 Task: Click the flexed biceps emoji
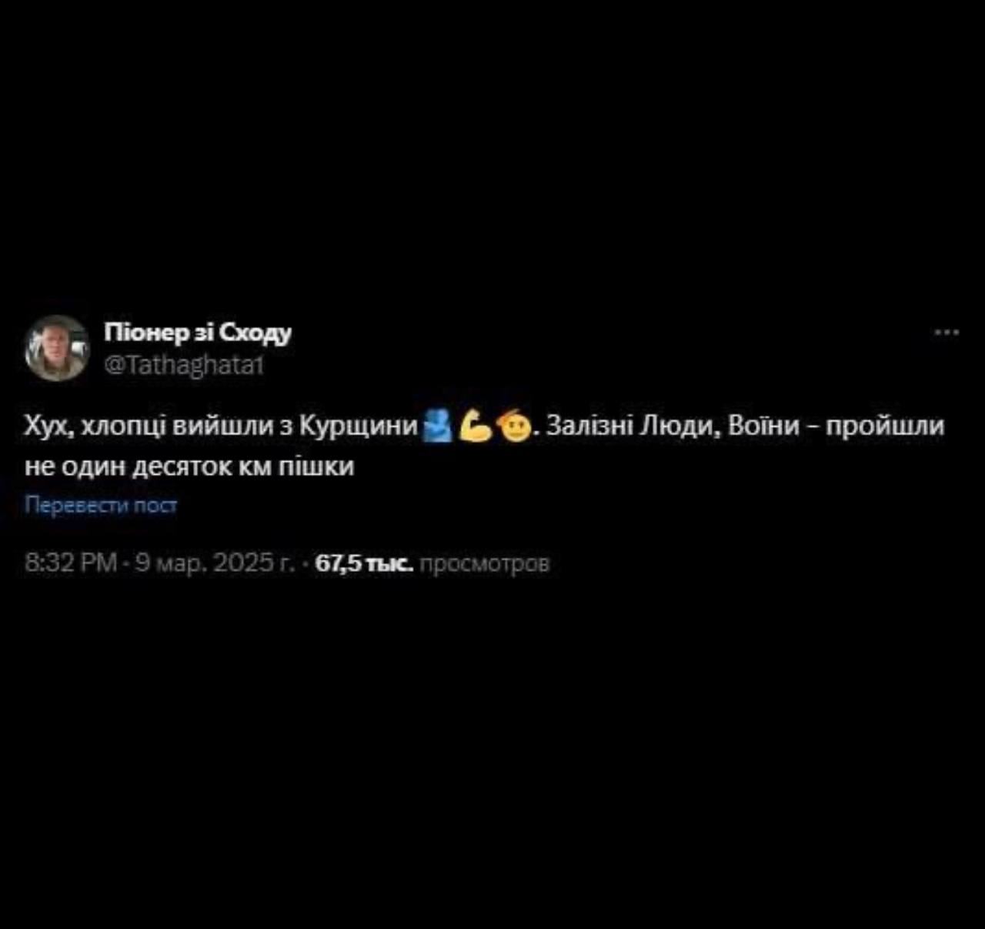tap(475, 426)
